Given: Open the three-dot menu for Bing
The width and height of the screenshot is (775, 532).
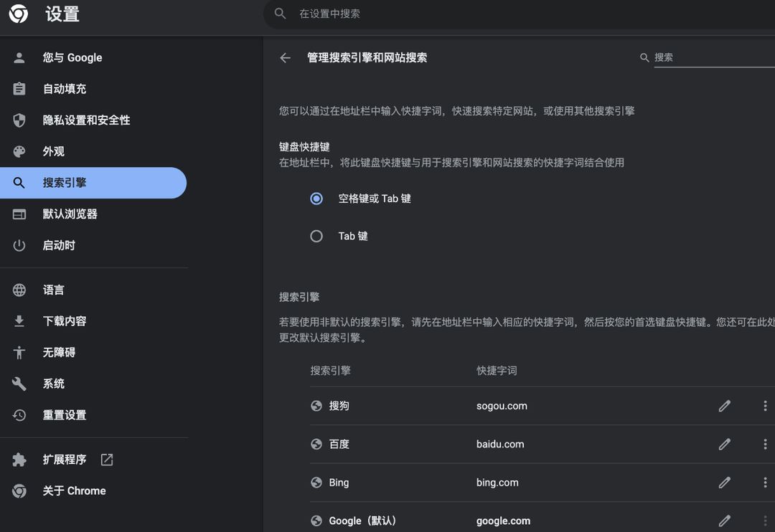Looking at the screenshot, I should 764,483.
